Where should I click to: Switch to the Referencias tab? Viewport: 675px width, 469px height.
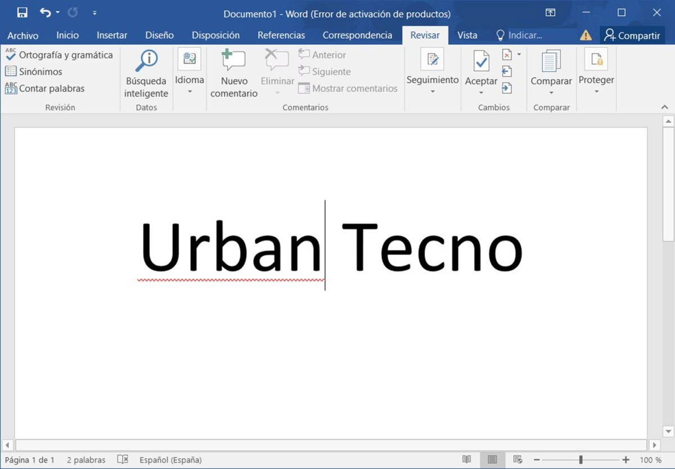click(x=281, y=35)
